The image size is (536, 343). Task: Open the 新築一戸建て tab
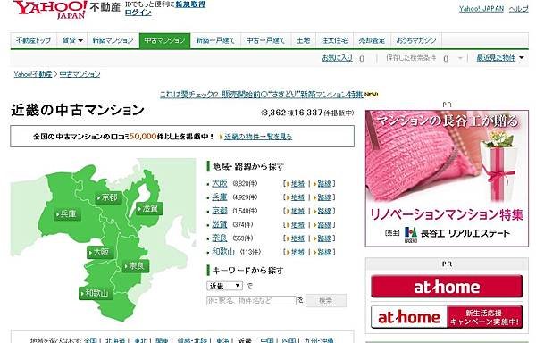215,40
